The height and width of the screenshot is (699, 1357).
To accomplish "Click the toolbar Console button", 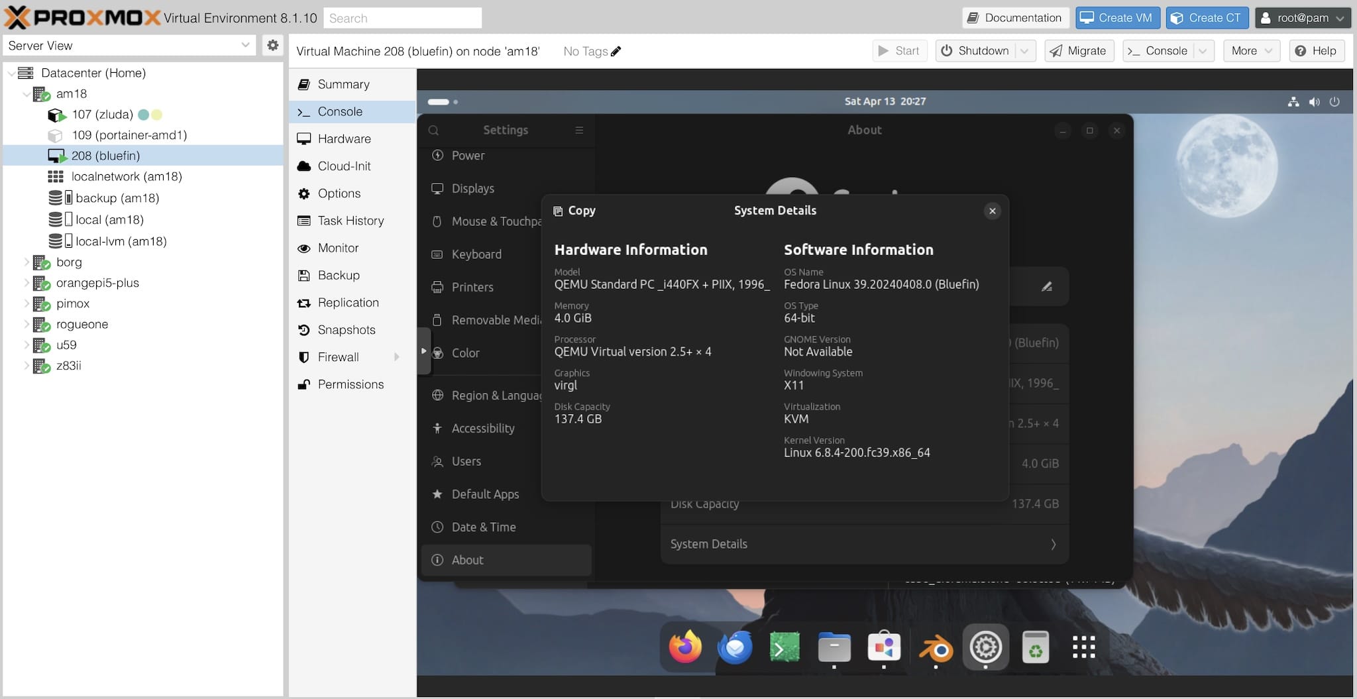I will tap(1158, 51).
